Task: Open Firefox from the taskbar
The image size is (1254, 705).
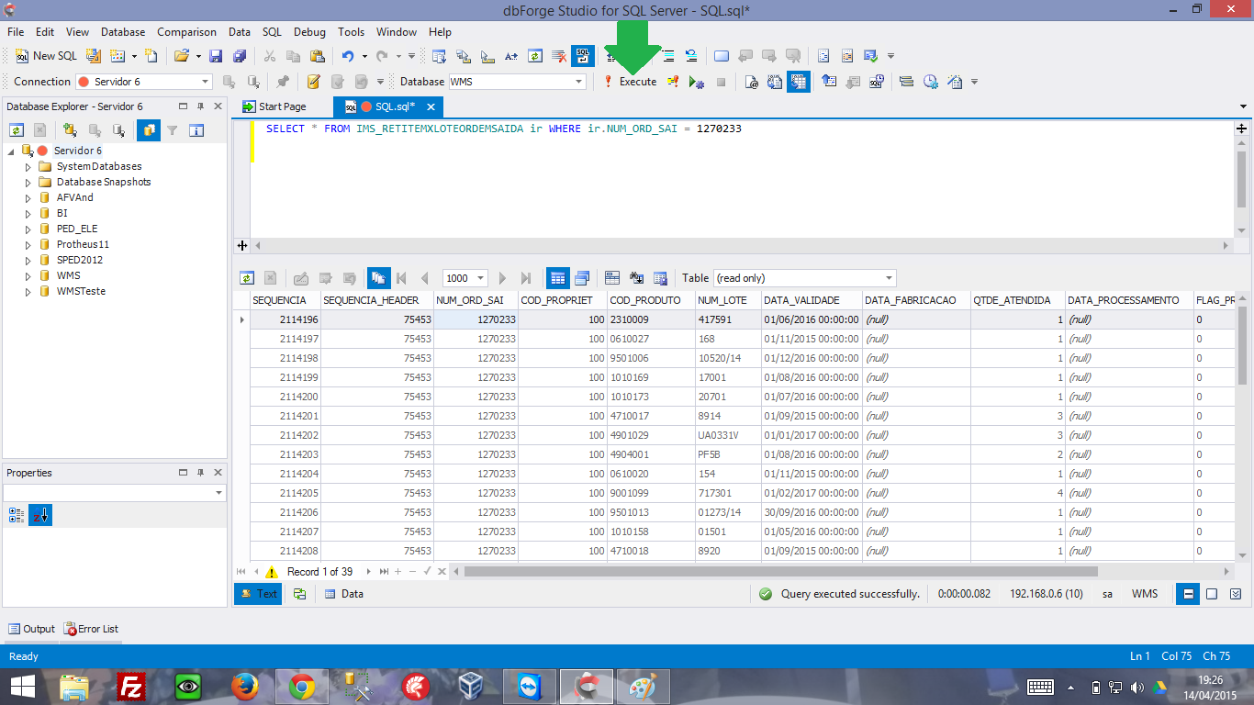Action: pyautogui.click(x=245, y=685)
